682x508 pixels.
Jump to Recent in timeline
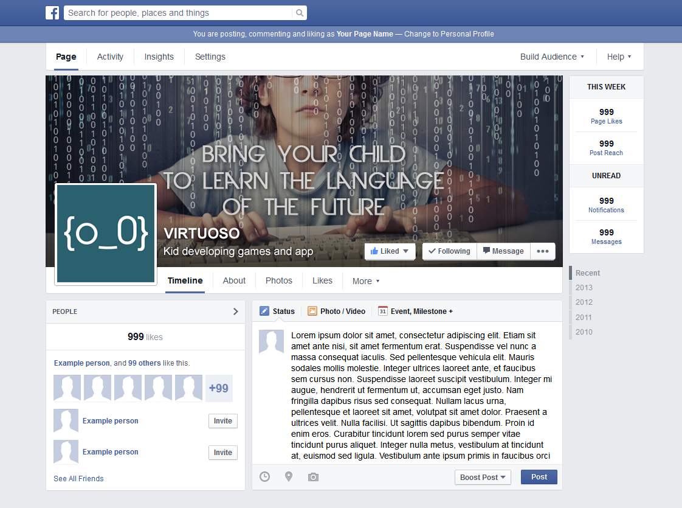point(588,273)
